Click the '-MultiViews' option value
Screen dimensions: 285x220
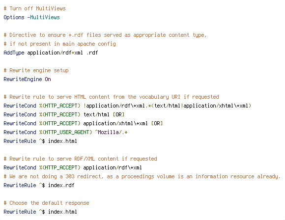(43, 18)
